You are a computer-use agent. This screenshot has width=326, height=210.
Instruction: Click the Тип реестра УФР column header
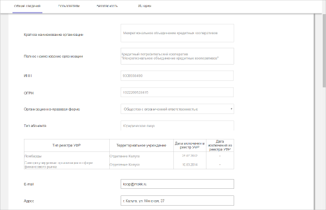pos(67,145)
